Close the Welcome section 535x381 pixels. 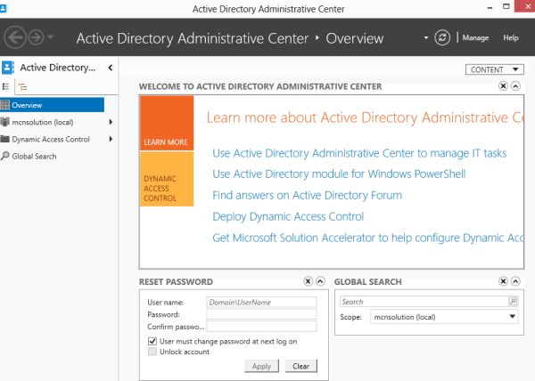click(x=503, y=86)
